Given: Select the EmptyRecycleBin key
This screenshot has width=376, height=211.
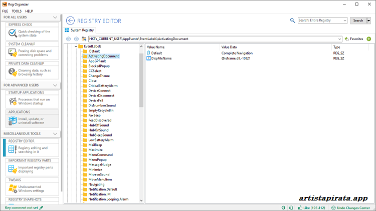Looking at the screenshot, I should (x=101, y=110).
